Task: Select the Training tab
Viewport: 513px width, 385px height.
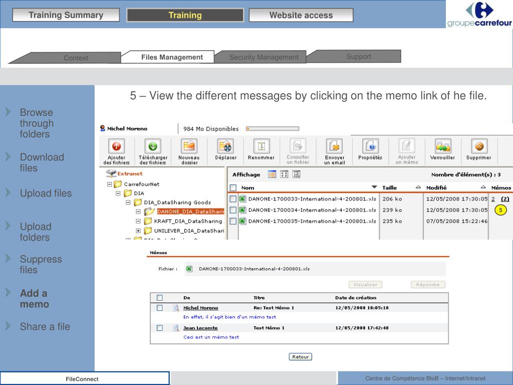Action: click(185, 15)
